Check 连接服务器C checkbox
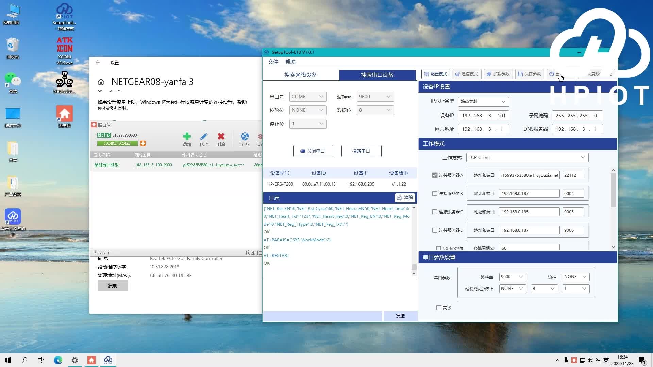 point(435,212)
